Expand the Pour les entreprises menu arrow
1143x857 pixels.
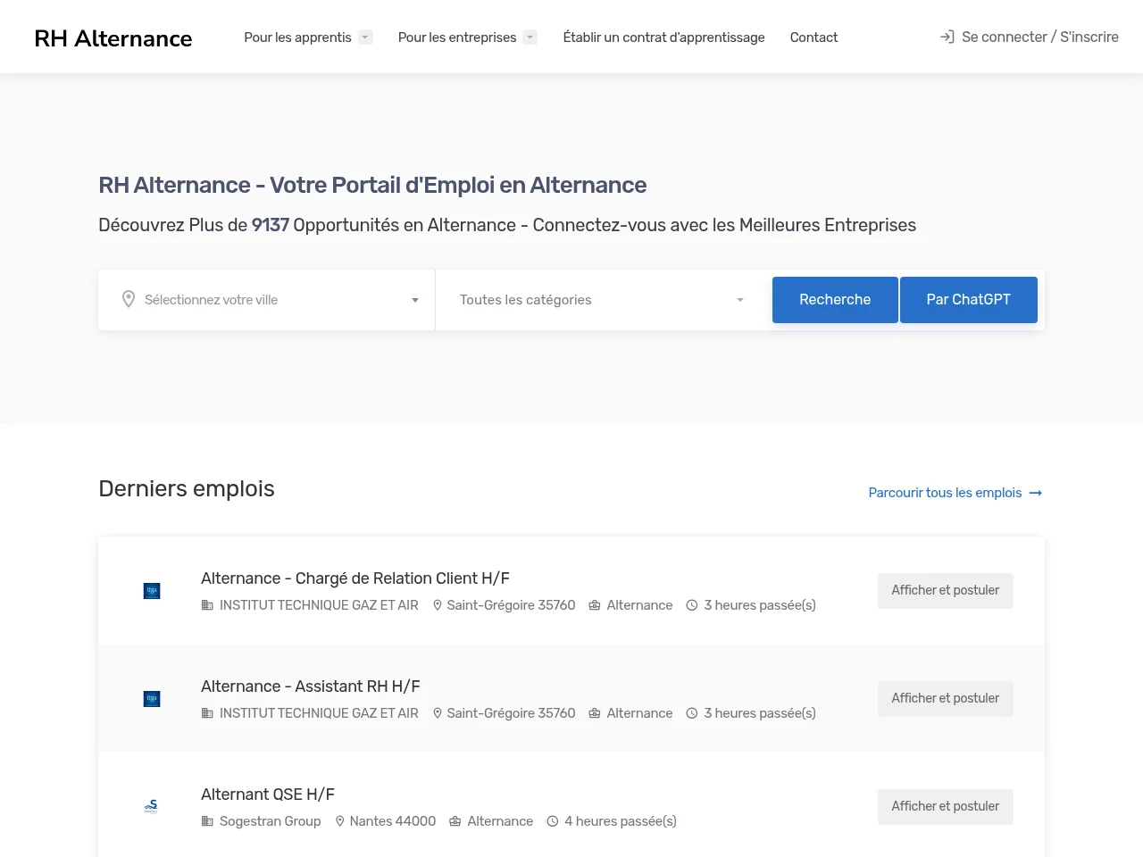coord(530,37)
